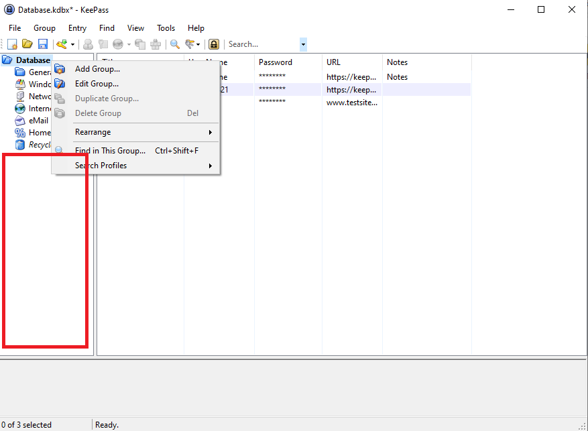Open an existing database

[27, 44]
